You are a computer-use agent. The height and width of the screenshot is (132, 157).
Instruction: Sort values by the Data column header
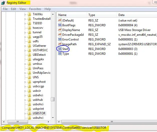coord(137,15)
